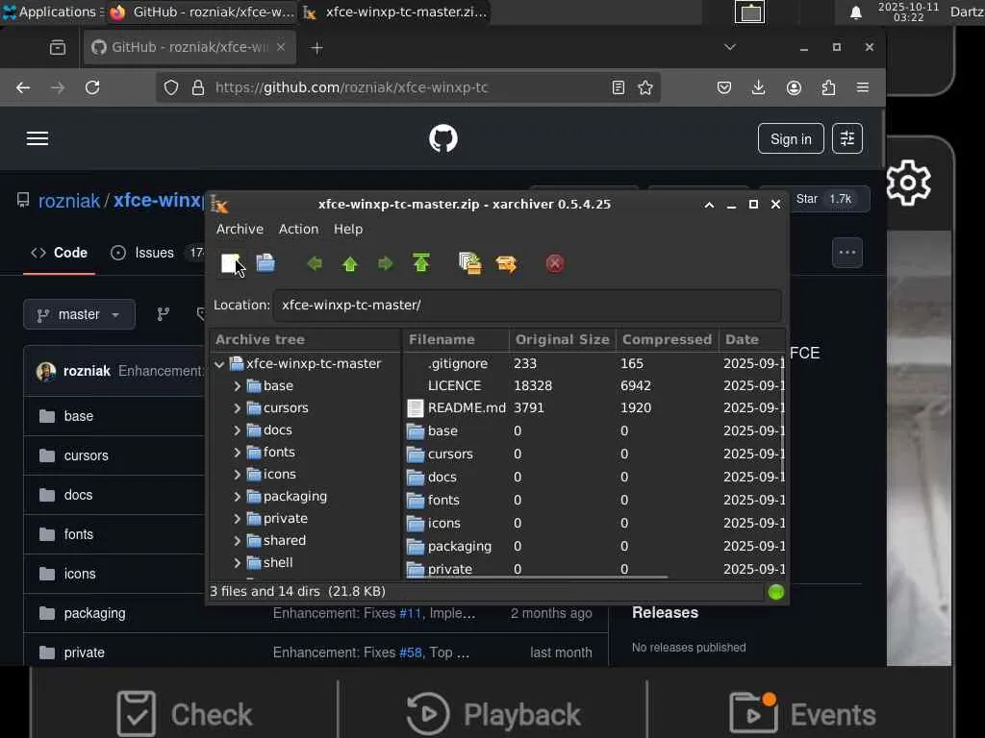Viewport: 985px width, 738px height.
Task: Open the Action menu
Action: [298, 229]
